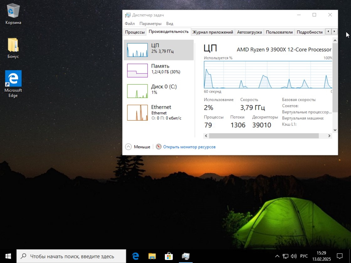Switch to the Автозагрузка tab
This screenshot has height=263, width=351.
point(249,32)
